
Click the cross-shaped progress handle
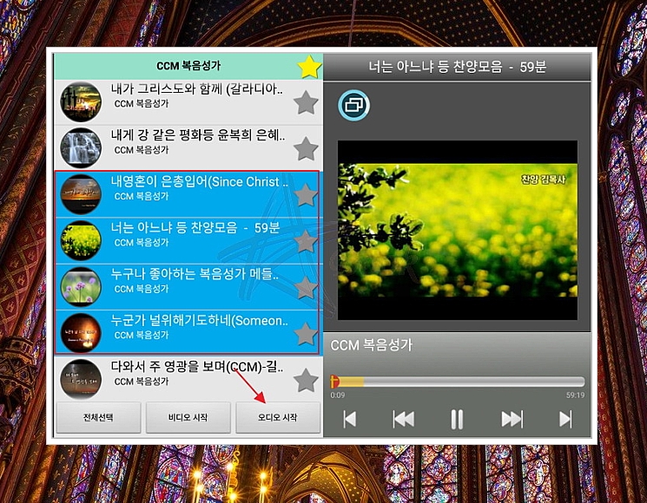click(334, 382)
